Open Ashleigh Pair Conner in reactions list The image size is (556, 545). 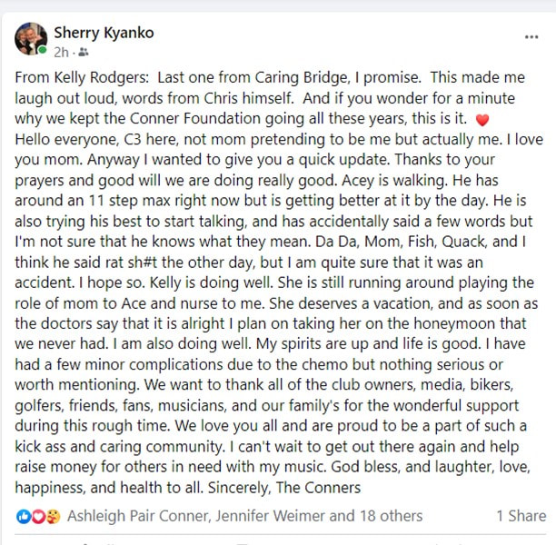[139, 516]
